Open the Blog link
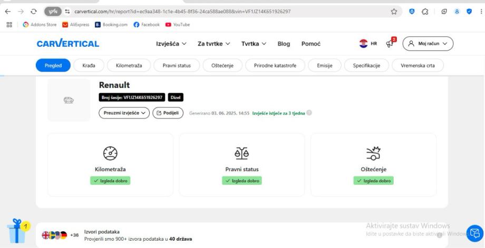485x248 pixels. pyautogui.click(x=284, y=44)
